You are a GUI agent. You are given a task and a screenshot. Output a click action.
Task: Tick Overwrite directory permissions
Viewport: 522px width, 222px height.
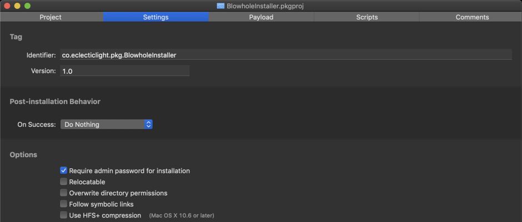[x=63, y=193]
